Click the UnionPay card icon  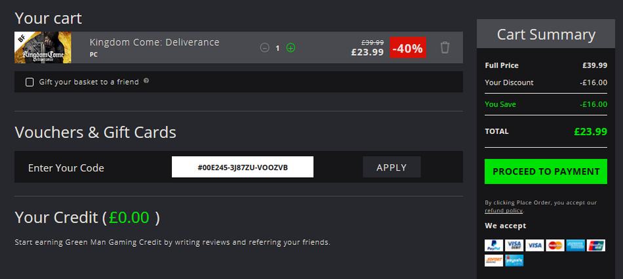coord(596,245)
